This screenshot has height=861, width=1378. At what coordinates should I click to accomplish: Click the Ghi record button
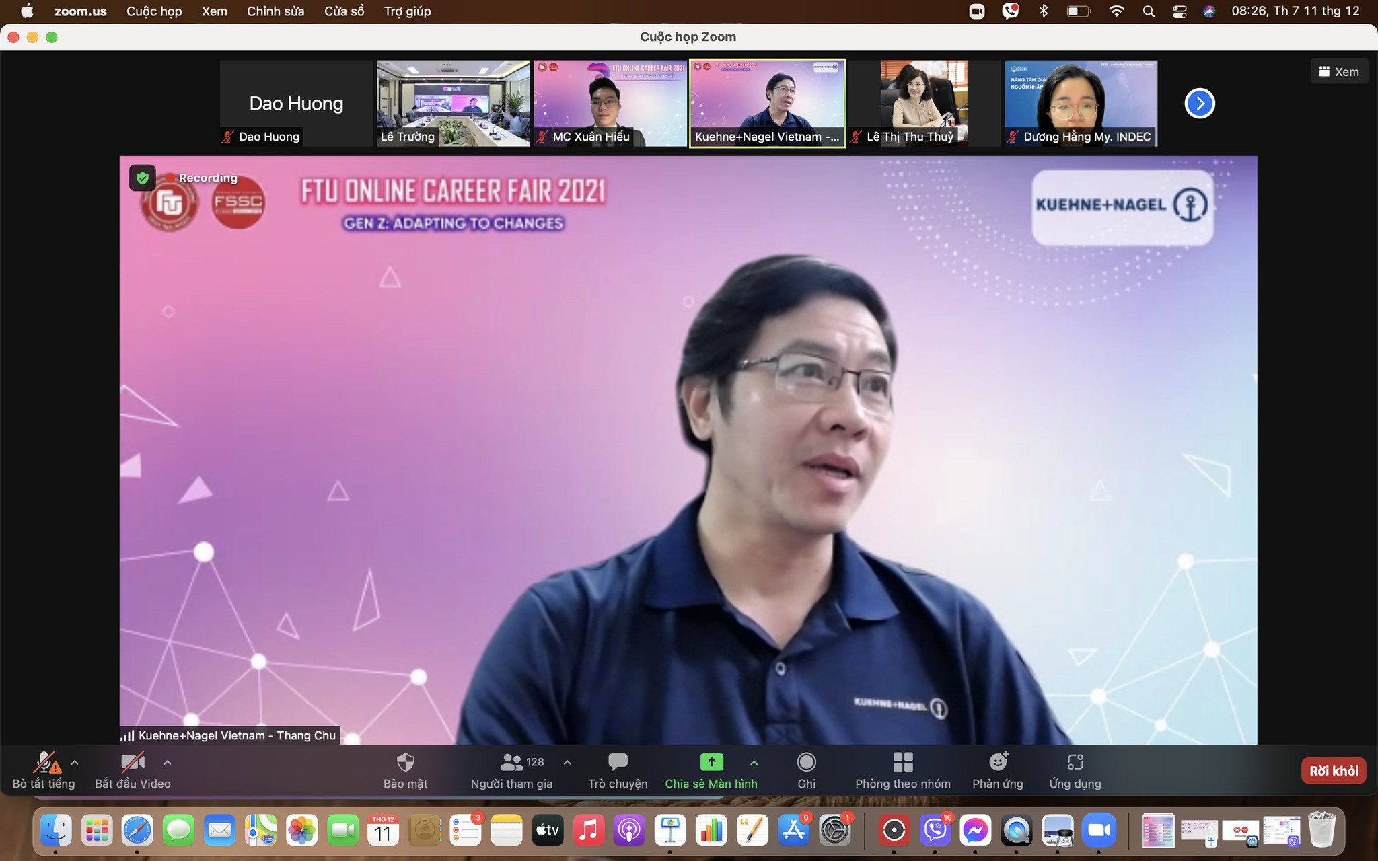pos(806,771)
